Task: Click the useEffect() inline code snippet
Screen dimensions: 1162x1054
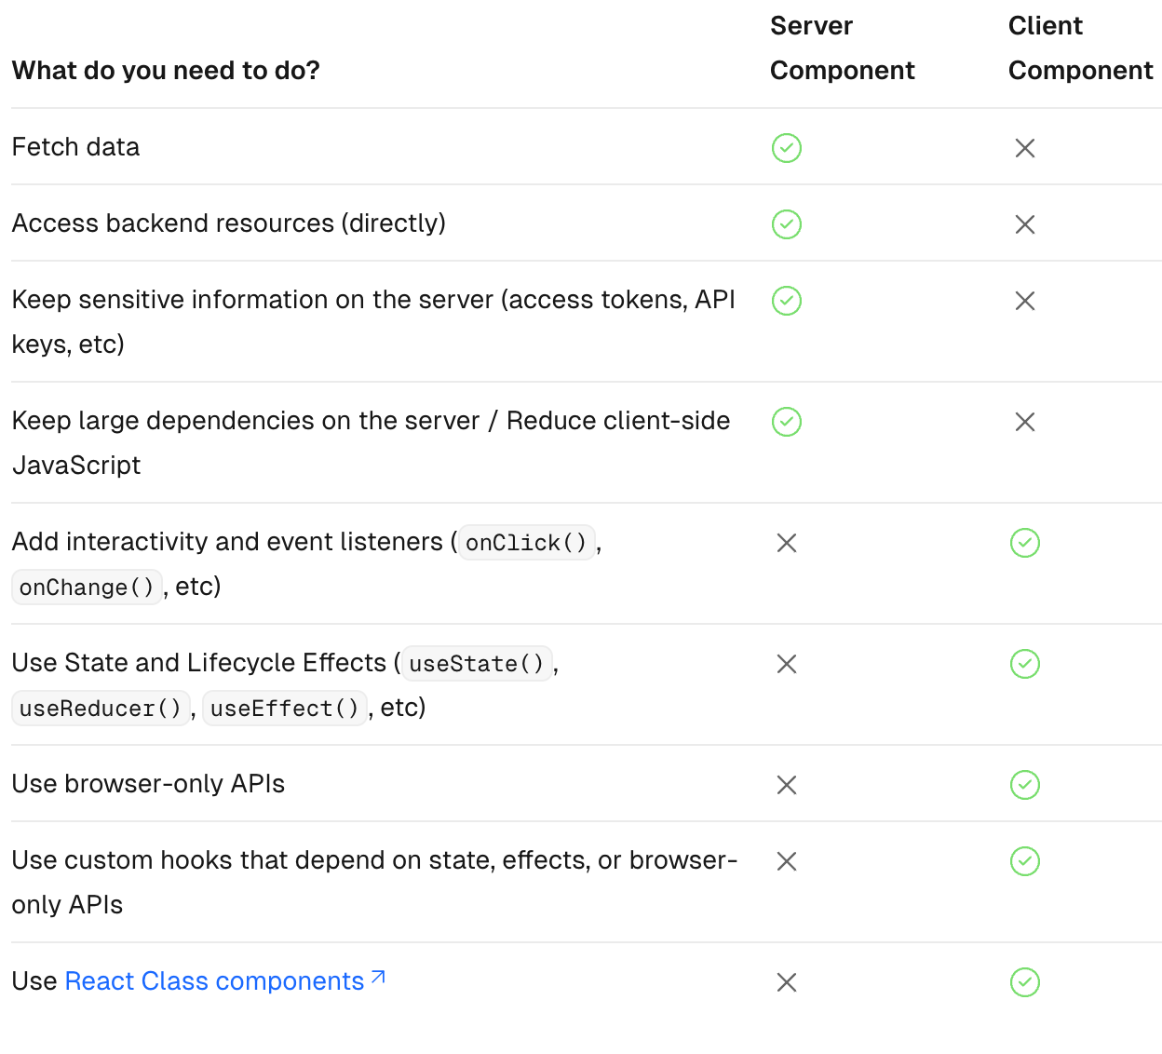Action: (x=284, y=709)
